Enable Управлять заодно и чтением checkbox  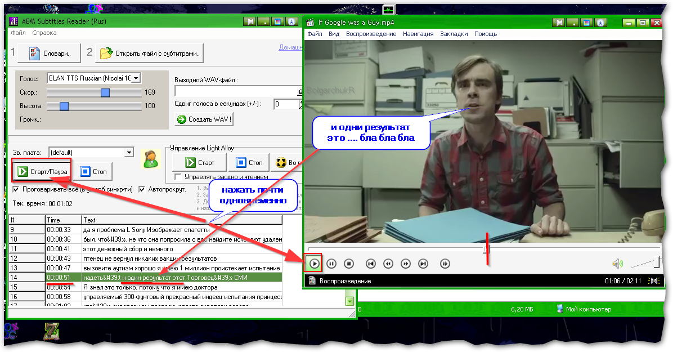click(178, 177)
